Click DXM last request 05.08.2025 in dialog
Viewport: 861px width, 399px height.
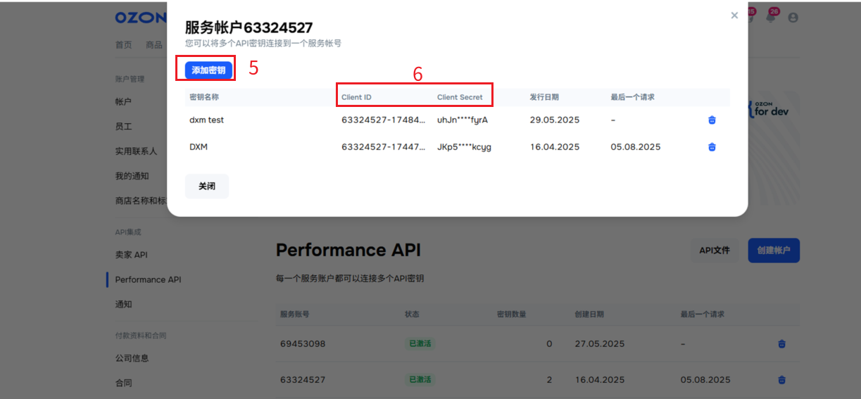(x=636, y=147)
